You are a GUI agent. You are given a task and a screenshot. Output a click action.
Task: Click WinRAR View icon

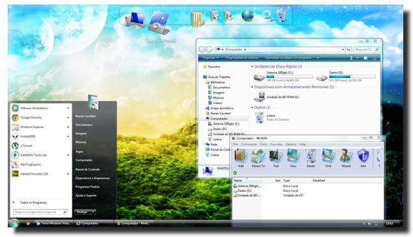point(293,158)
